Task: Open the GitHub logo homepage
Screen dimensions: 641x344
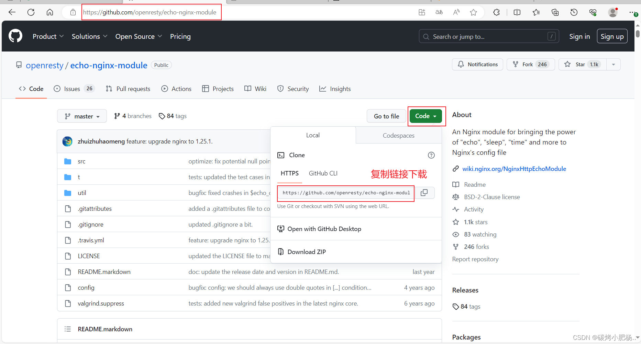Action: [15, 36]
